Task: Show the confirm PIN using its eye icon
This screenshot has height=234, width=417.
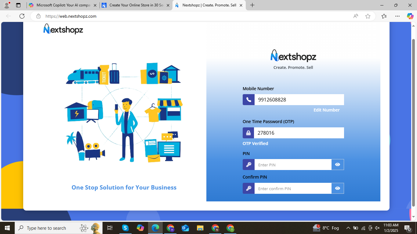Action: pos(338,188)
